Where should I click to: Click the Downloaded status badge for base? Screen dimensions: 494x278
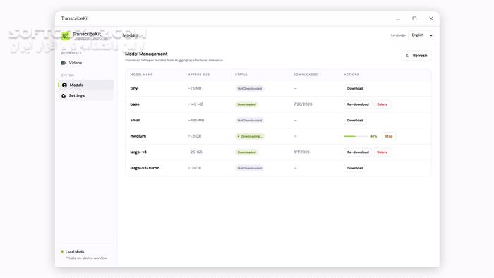click(247, 104)
